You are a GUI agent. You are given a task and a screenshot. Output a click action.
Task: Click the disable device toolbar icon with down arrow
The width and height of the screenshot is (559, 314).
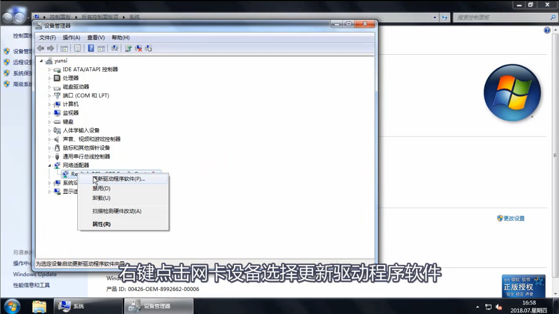coord(148,49)
